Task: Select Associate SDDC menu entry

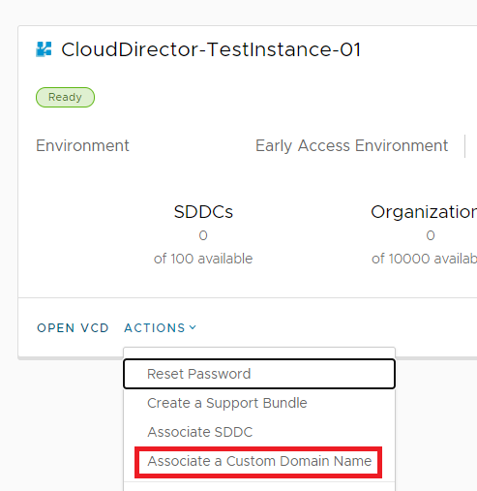Action: click(x=259, y=432)
